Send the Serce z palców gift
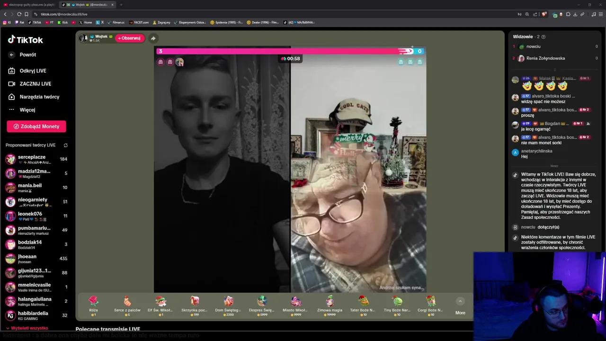 pyautogui.click(x=127, y=305)
